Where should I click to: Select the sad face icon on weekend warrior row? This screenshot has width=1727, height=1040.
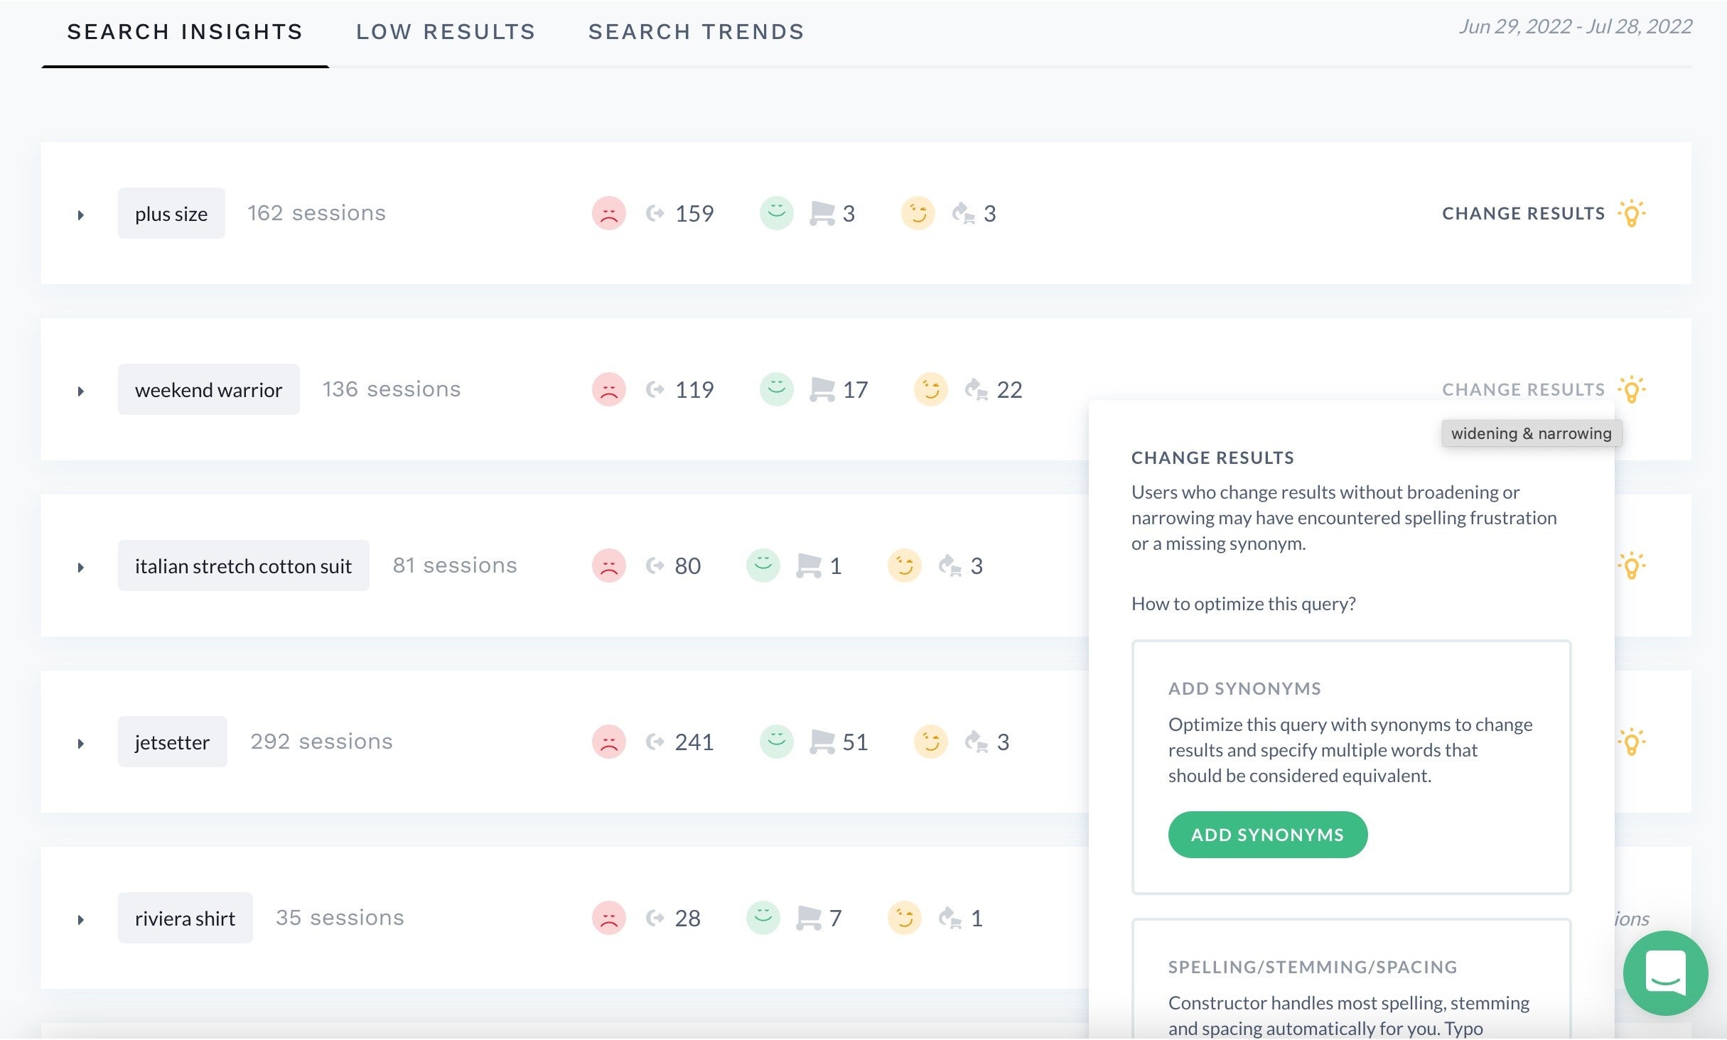tap(608, 389)
